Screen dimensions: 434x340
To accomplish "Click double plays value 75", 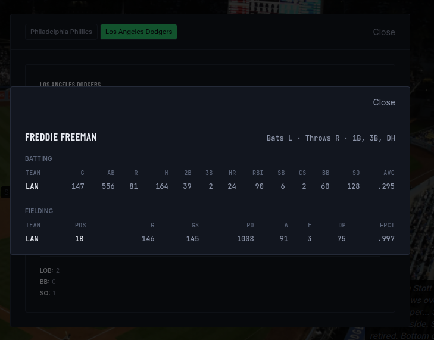I will [x=341, y=239].
